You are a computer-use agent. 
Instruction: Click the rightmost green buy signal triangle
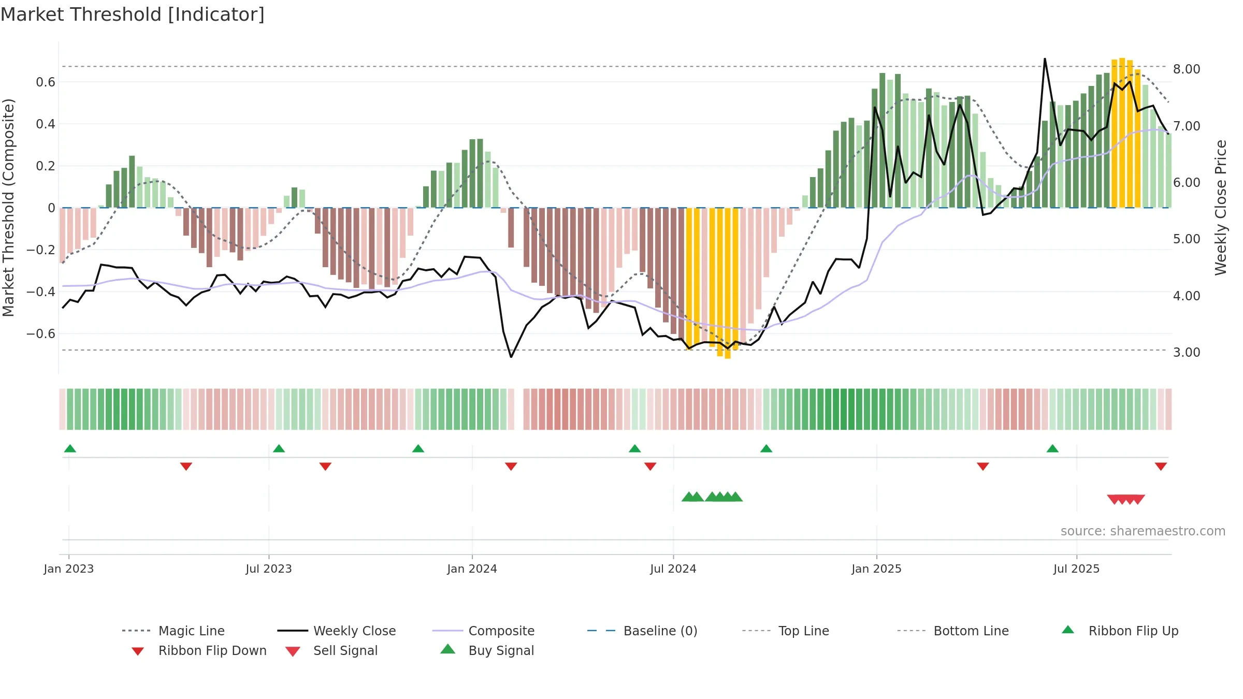pyautogui.click(x=735, y=497)
